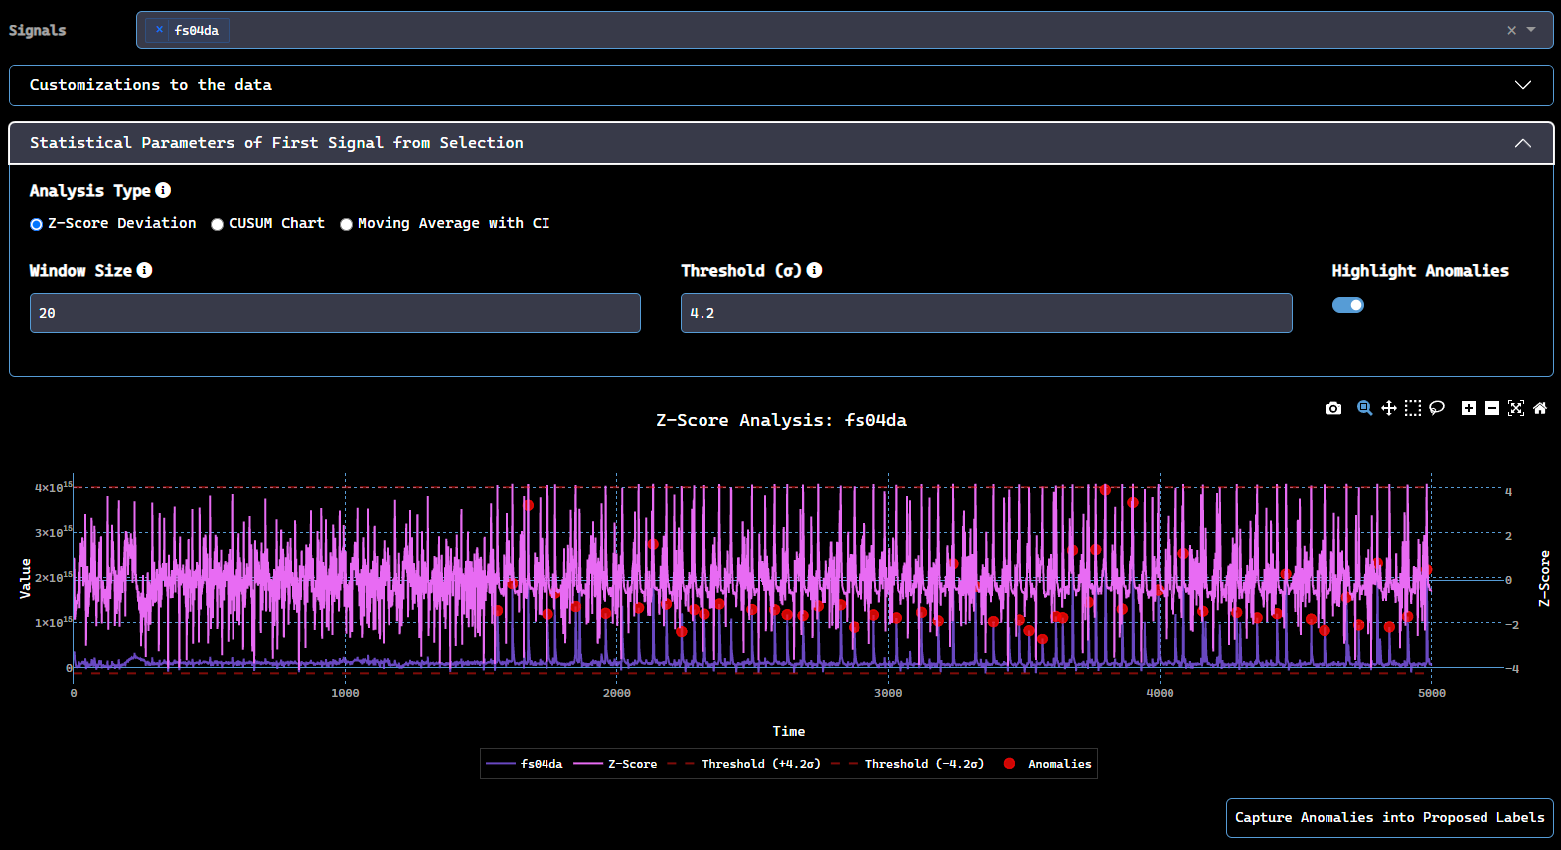Image resolution: width=1561 pixels, height=850 pixels.
Task: Click inside the Signals selection box
Action: tap(845, 30)
